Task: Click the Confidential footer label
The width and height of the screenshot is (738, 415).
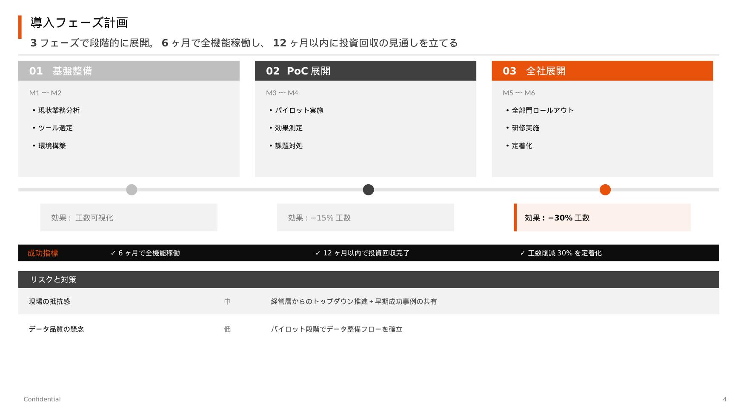Action: [43, 399]
